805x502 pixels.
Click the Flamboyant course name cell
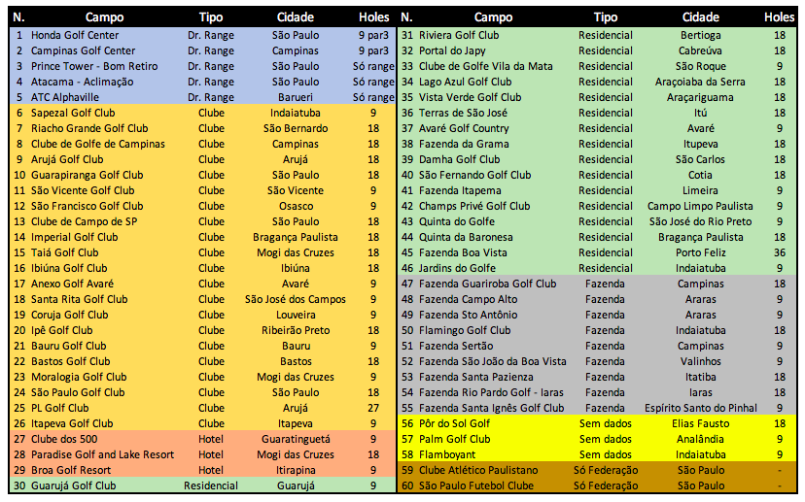click(448, 454)
